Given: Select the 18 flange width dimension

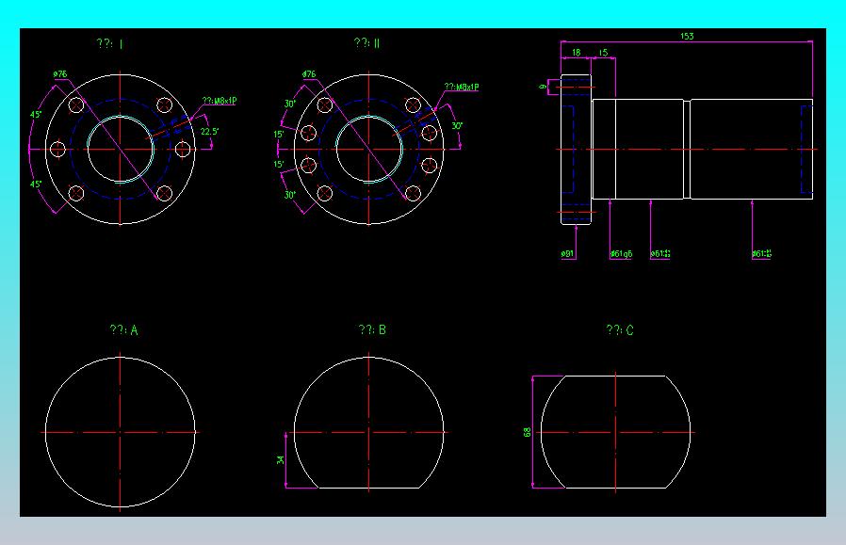Looking at the screenshot, I should point(577,53).
